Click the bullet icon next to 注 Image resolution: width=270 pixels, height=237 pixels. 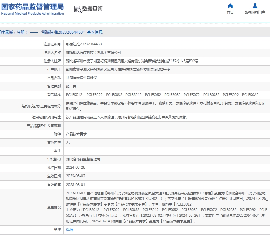56,229
